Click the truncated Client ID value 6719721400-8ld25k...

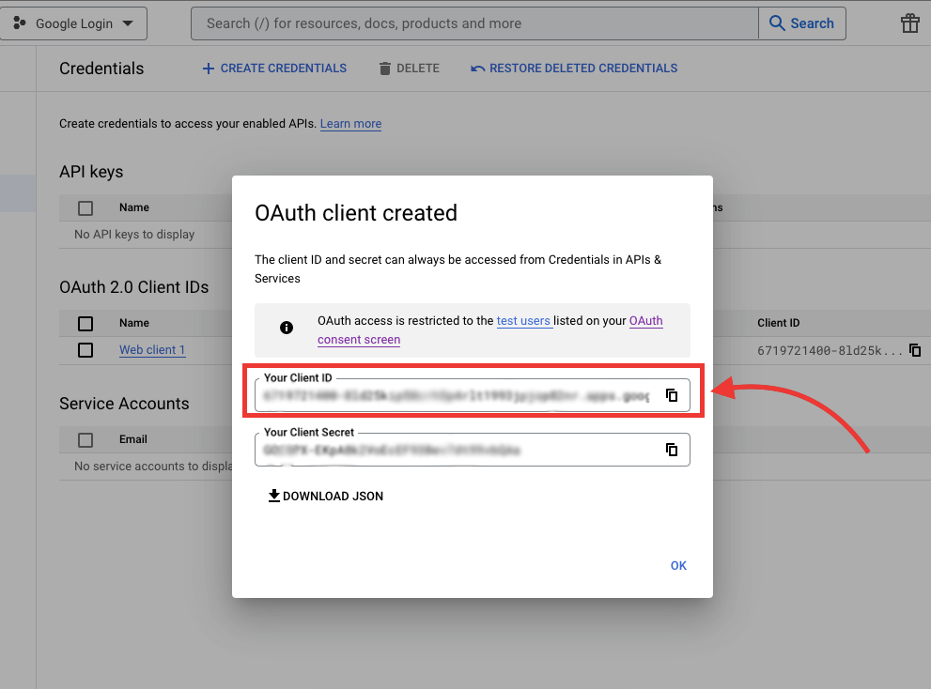830,350
